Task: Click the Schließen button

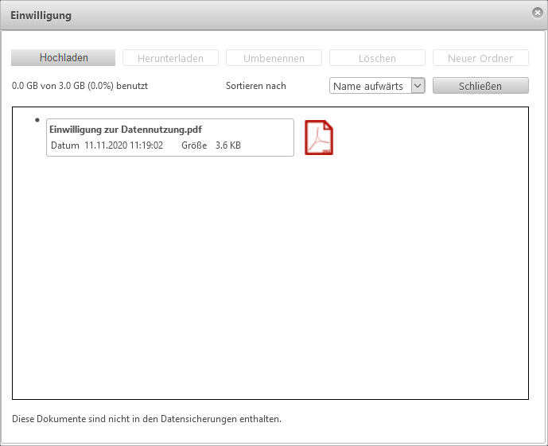Action: coord(480,86)
